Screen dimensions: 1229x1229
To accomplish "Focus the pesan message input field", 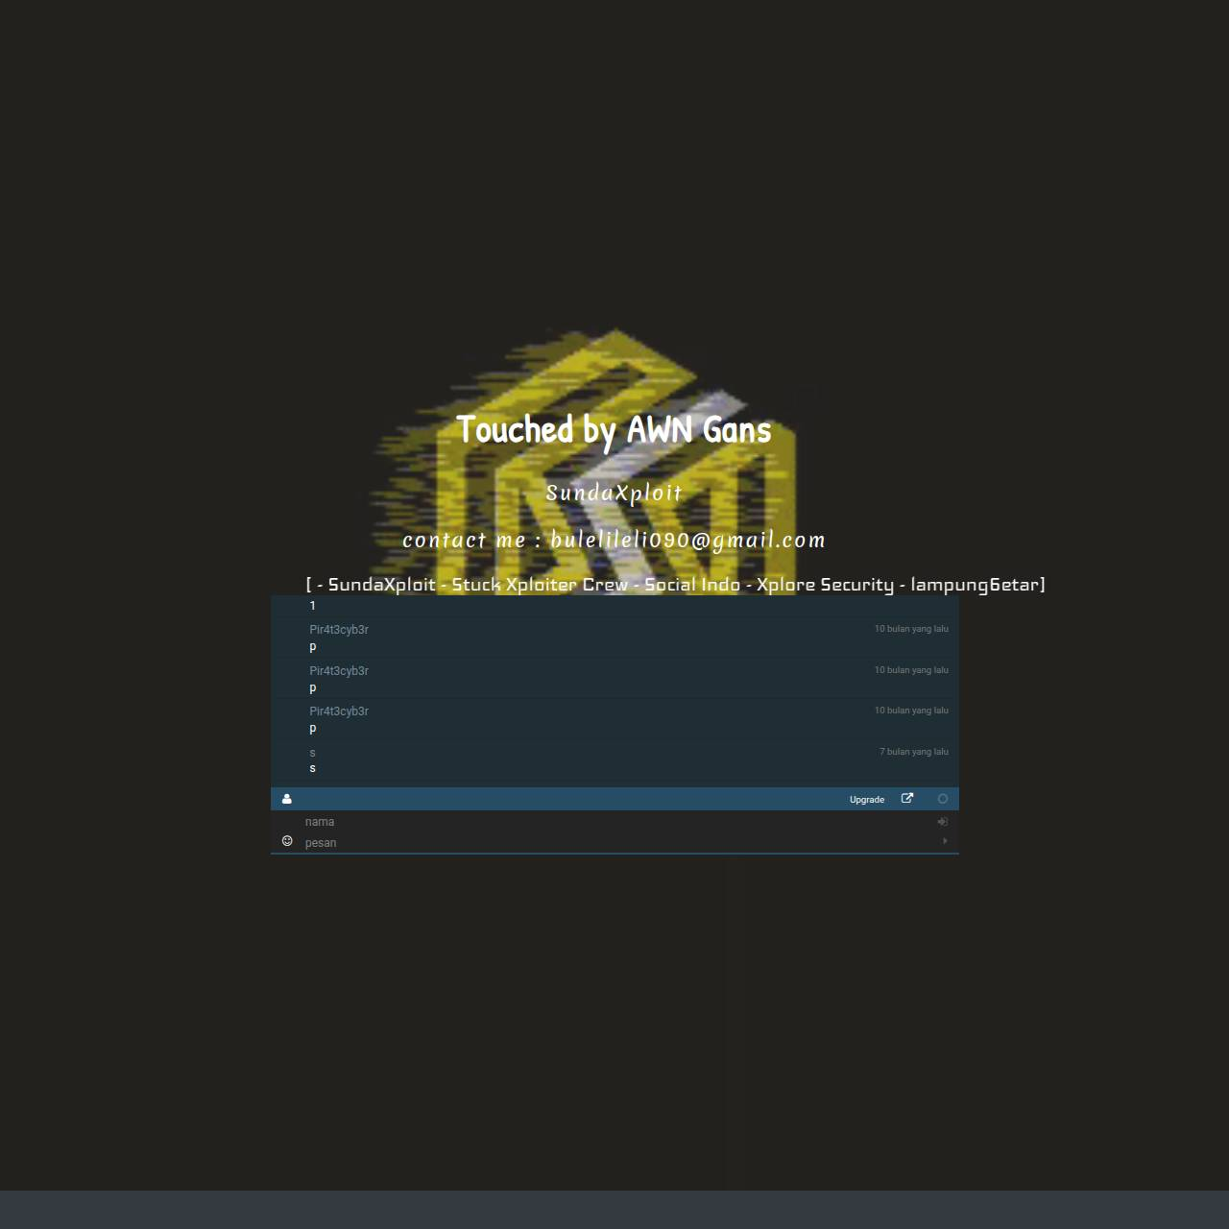I will (x=619, y=843).
